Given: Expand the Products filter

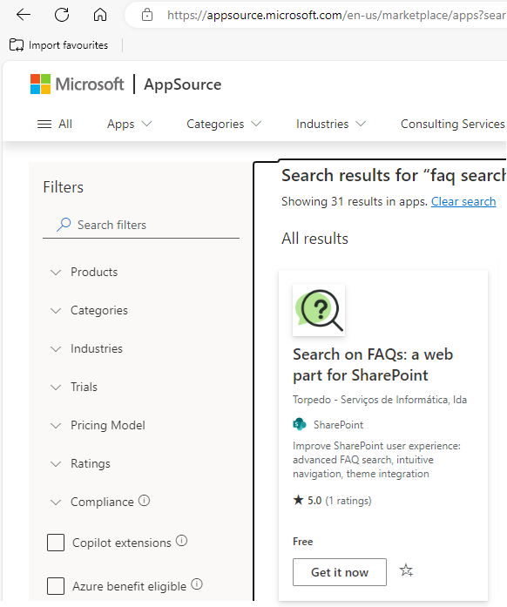Looking at the screenshot, I should pyautogui.click(x=84, y=272).
